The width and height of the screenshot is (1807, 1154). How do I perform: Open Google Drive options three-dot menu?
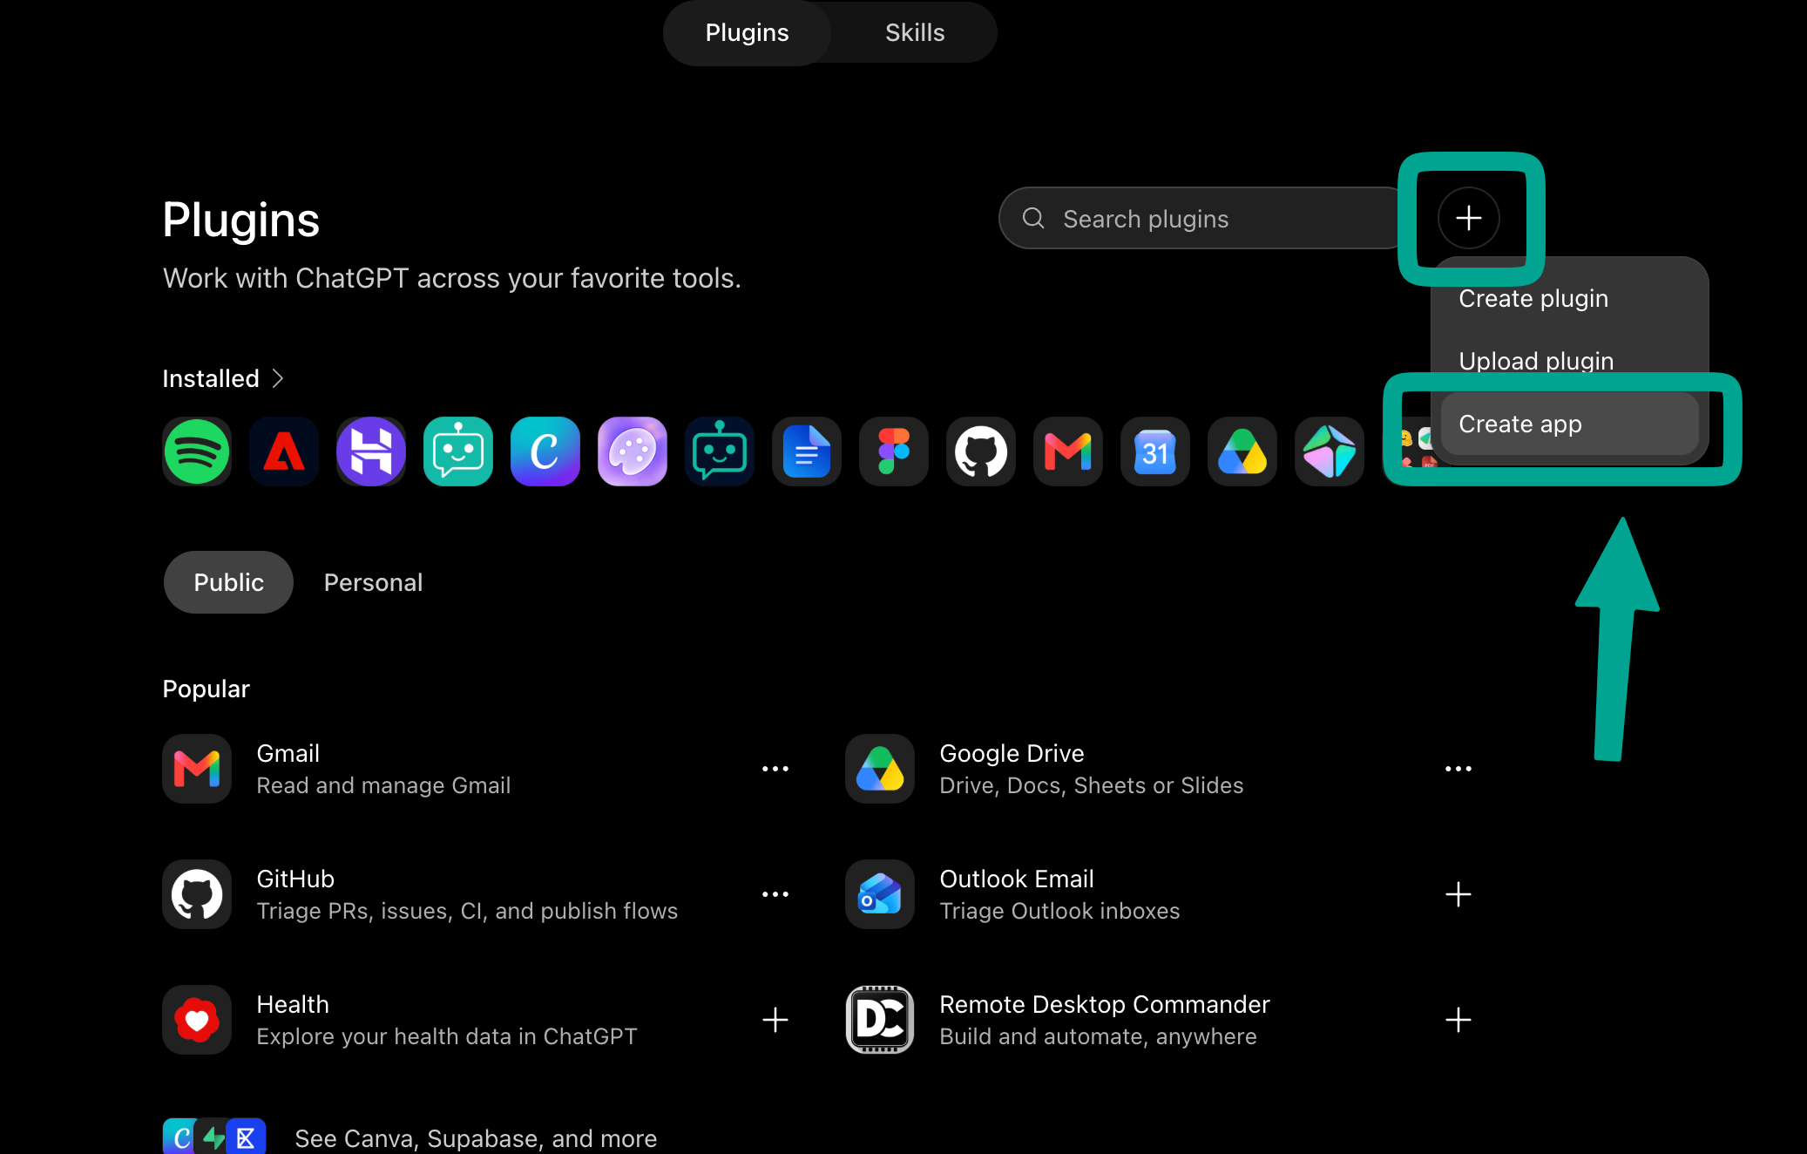tap(1458, 769)
